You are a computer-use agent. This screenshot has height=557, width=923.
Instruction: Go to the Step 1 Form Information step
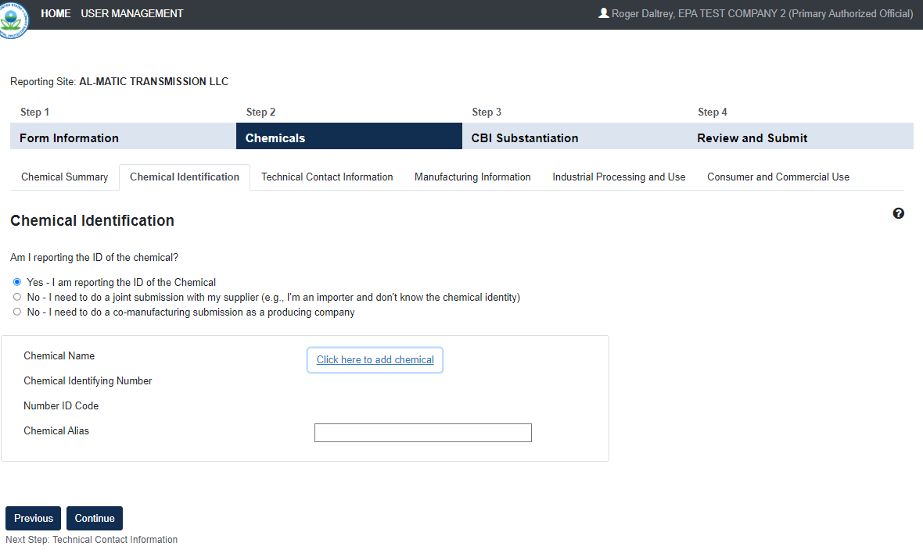coord(123,137)
